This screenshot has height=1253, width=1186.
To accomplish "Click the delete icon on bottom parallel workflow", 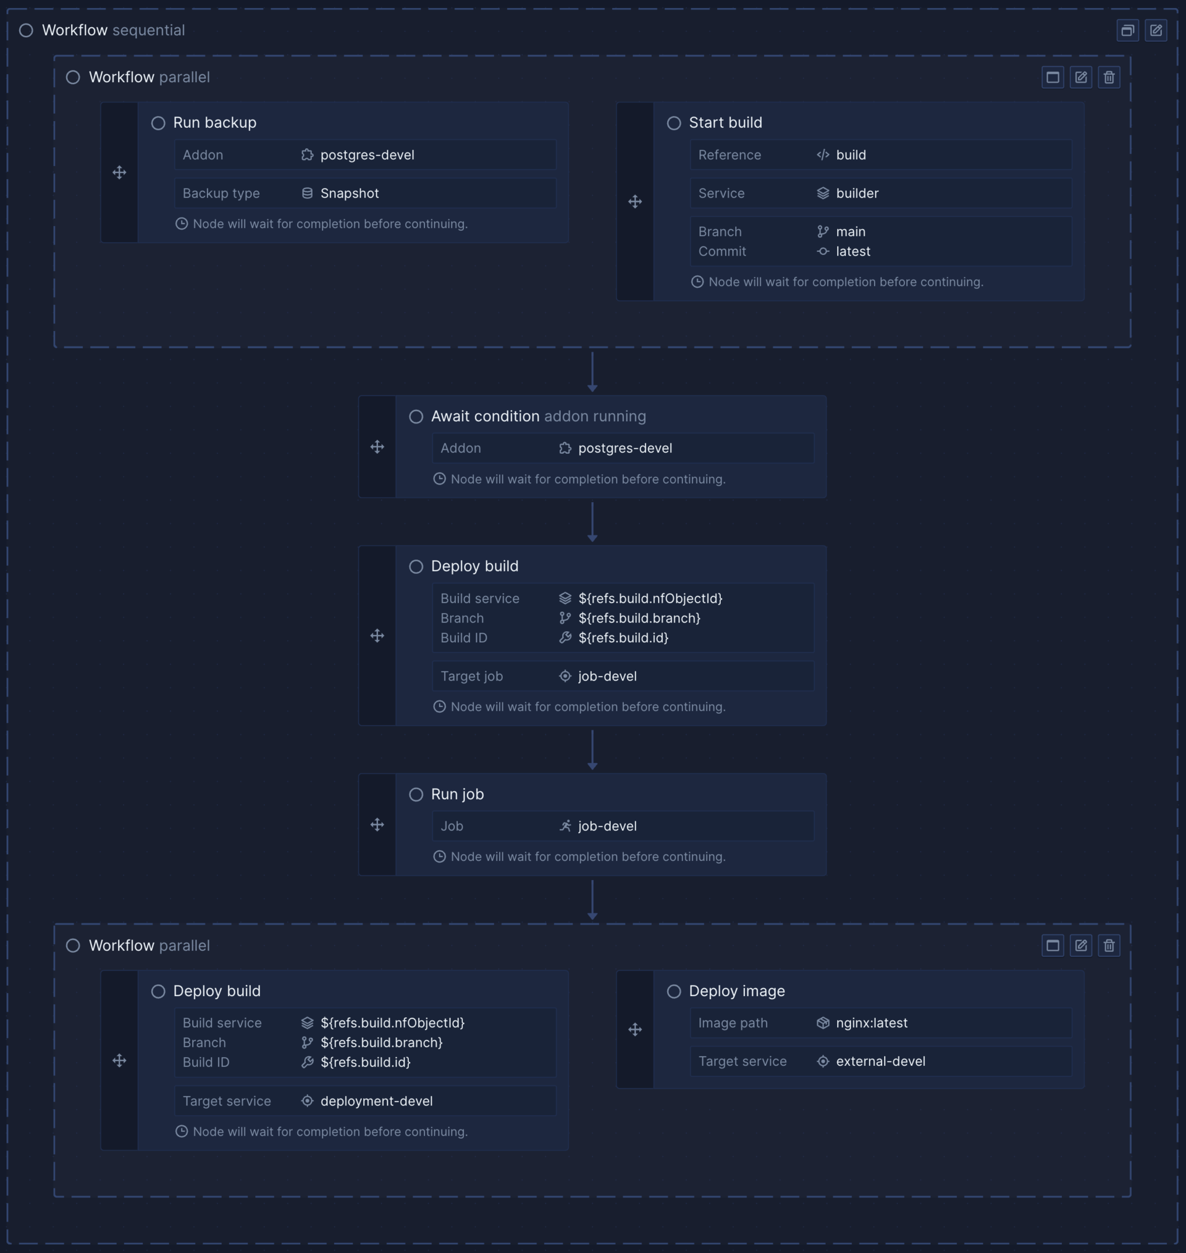I will tap(1110, 945).
